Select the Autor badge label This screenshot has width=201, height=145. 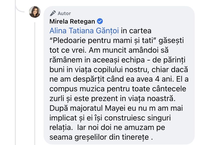(64, 13)
